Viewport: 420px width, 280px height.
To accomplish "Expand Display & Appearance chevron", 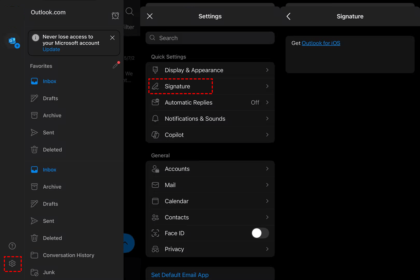I will 267,70.
